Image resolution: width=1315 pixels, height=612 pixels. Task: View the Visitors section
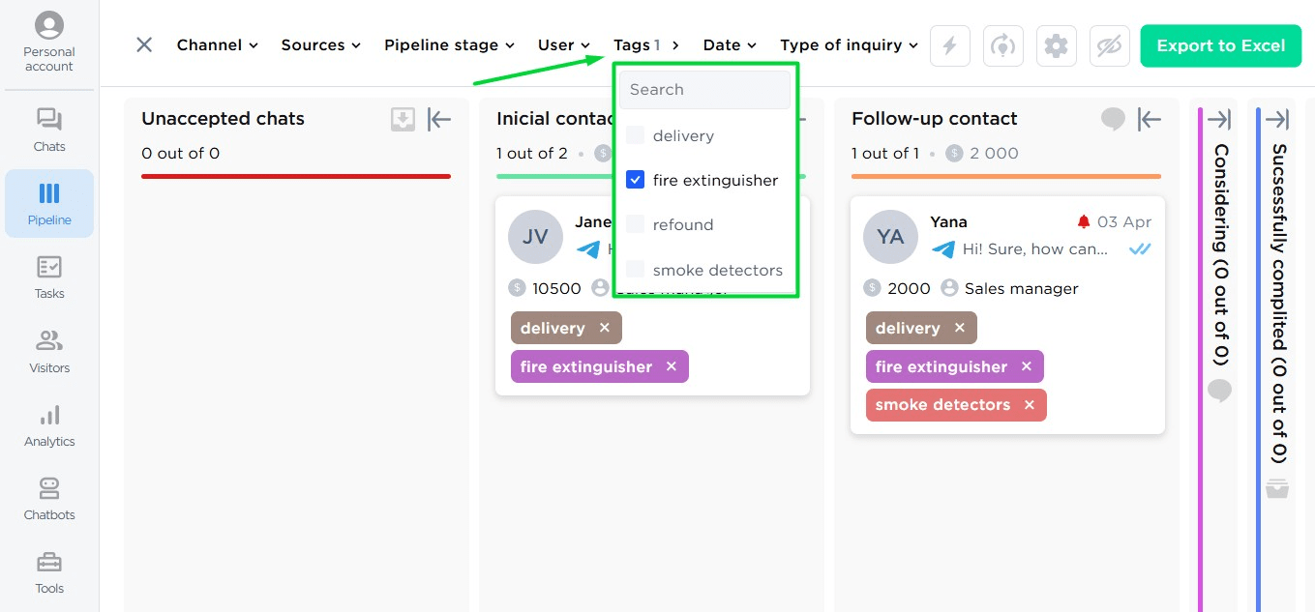point(48,351)
